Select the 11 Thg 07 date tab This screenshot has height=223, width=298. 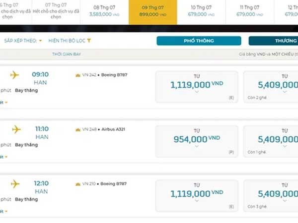tap(250, 12)
